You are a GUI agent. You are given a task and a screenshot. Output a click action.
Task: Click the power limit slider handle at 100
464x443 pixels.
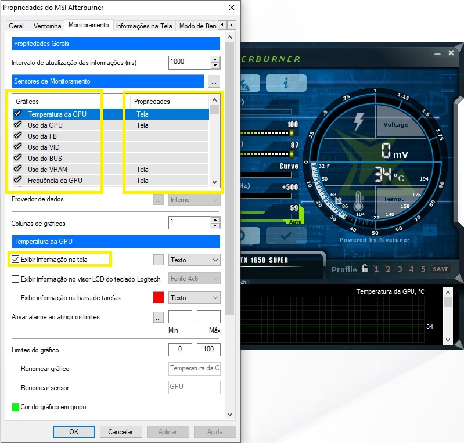[x=292, y=133]
